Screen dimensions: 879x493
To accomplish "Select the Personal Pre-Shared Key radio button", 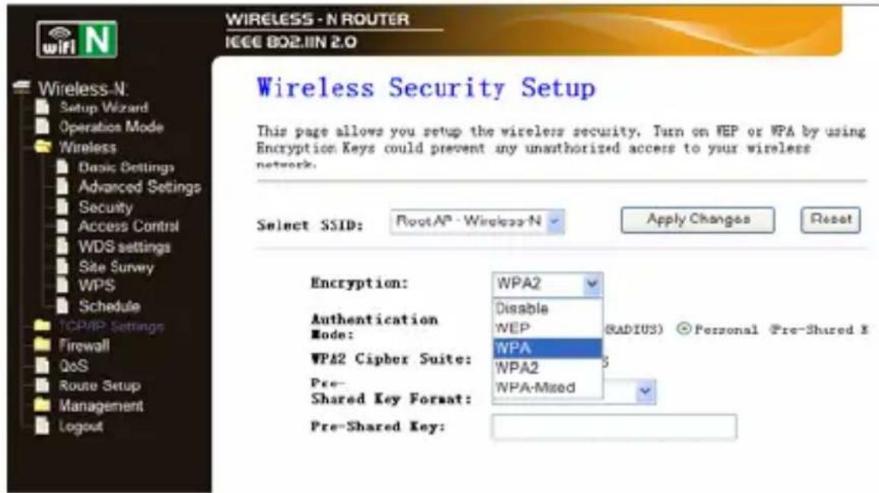I will tap(684, 329).
